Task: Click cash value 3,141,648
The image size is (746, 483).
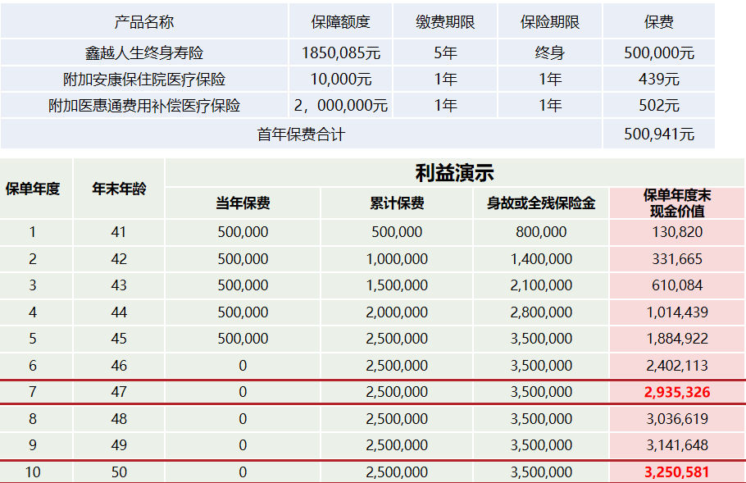Action: coord(677,445)
